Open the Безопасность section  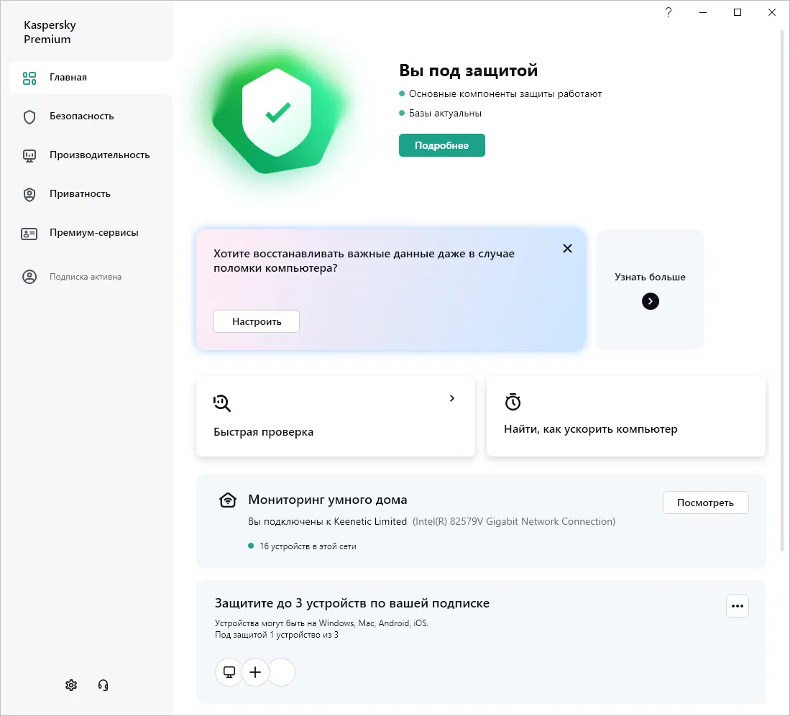click(x=81, y=116)
